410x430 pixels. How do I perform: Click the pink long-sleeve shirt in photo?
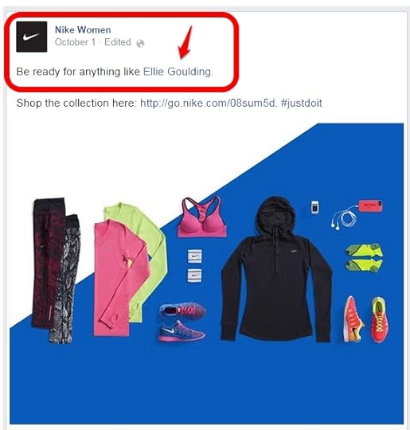(121, 277)
